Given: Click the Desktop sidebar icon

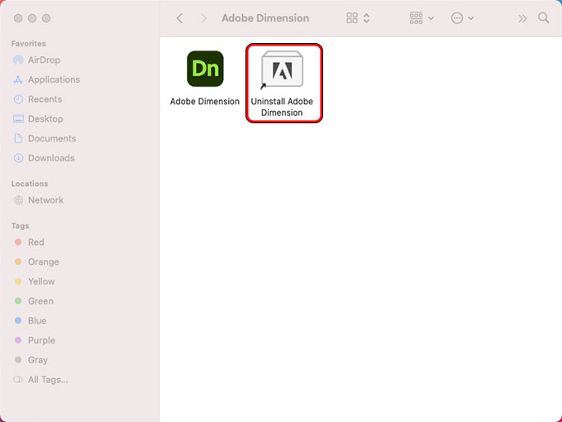Looking at the screenshot, I should [x=18, y=119].
